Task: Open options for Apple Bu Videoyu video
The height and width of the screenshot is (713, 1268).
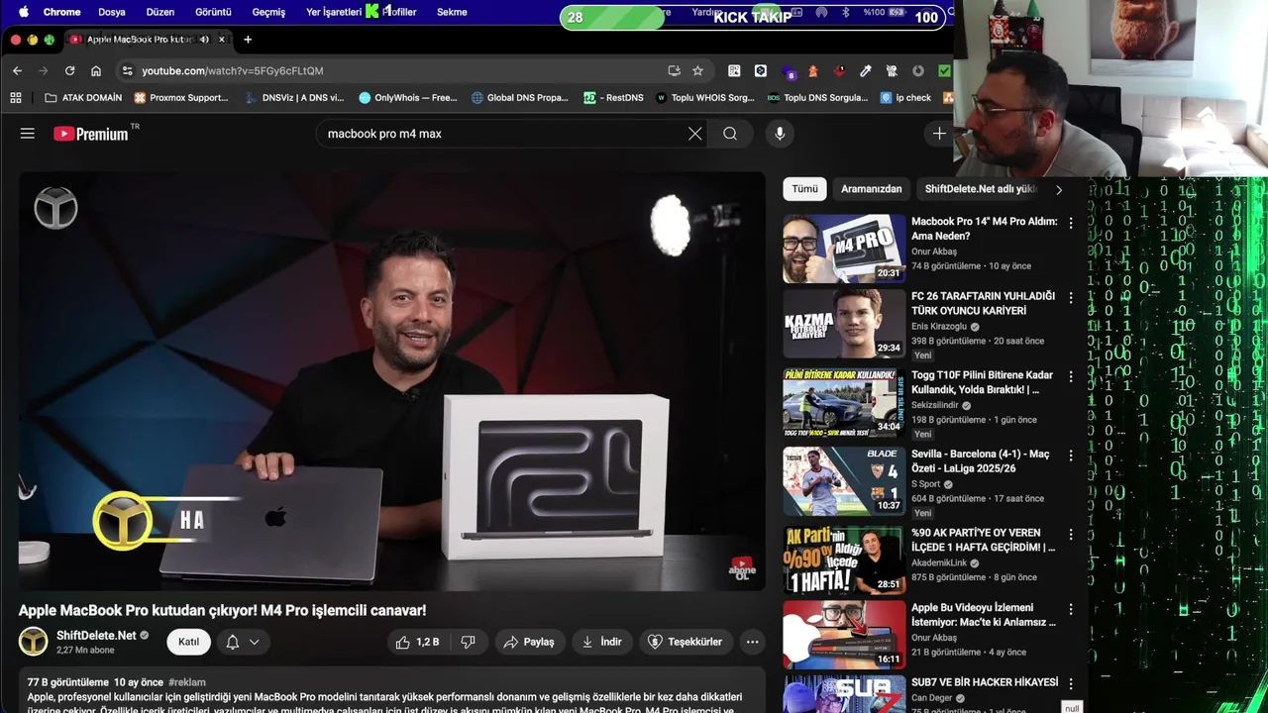Action: tap(1070, 610)
